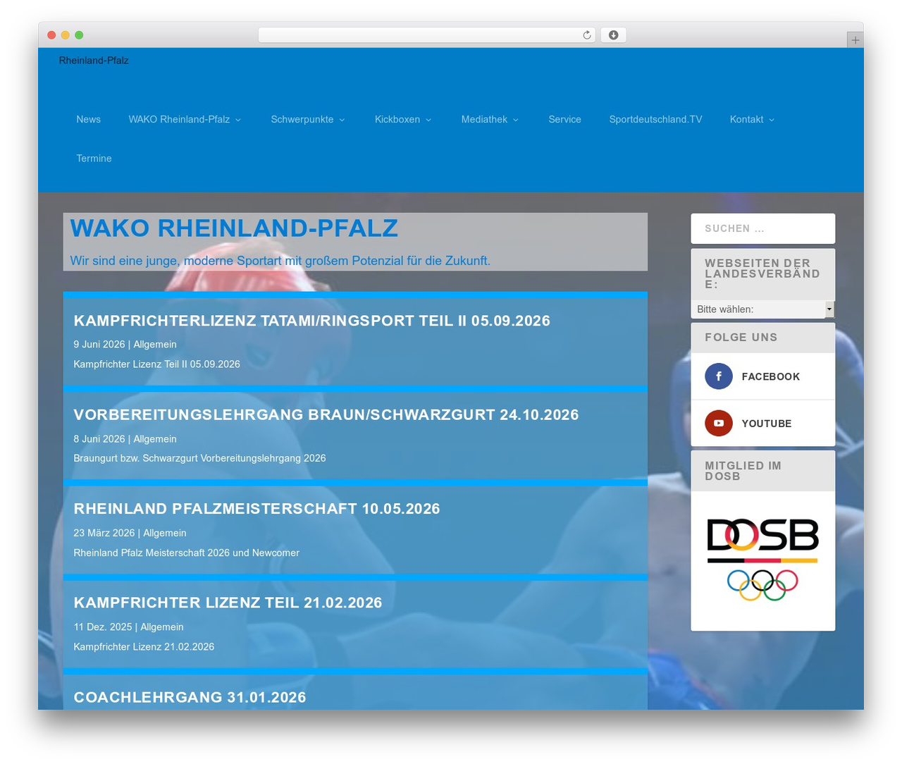Open Vorbereitungslehrgang Braun/Schwarzgurt 24.10.2026 article
Screen dimensions: 902x764
(326, 414)
